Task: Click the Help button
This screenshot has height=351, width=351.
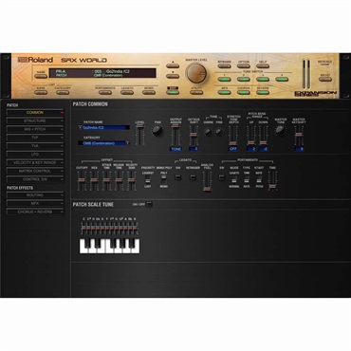Action: pos(263,65)
